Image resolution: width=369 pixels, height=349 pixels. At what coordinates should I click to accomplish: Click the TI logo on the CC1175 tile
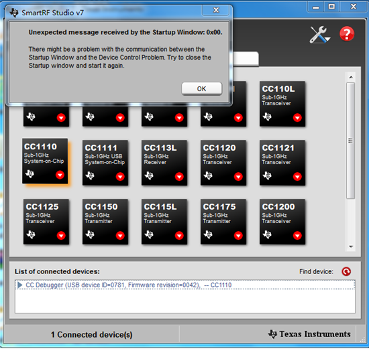click(208, 234)
